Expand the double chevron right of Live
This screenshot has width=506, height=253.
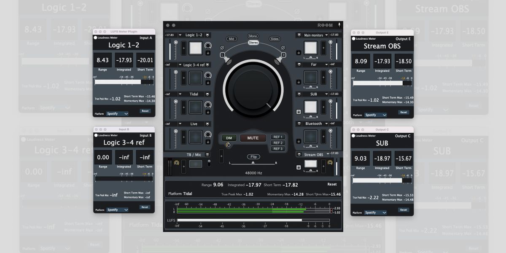point(207,124)
